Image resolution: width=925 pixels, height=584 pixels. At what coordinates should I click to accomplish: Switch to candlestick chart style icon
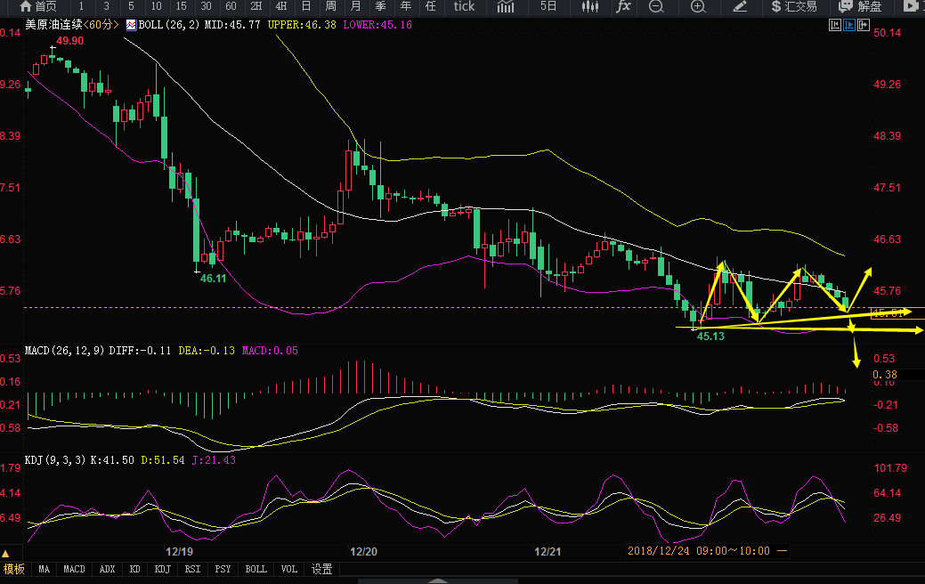coord(590,6)
